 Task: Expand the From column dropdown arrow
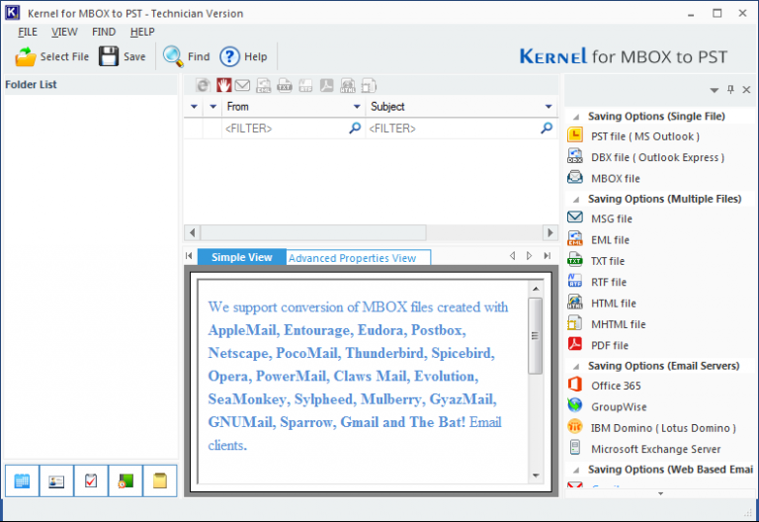[x=357, y=107]
